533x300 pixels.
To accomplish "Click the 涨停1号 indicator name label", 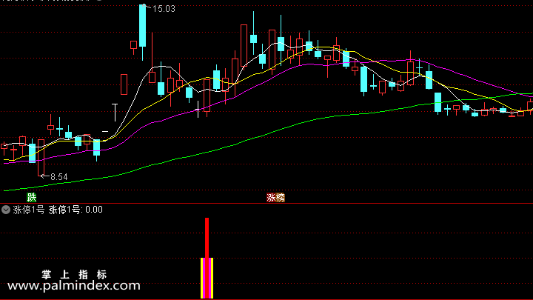I will [29, 210].
